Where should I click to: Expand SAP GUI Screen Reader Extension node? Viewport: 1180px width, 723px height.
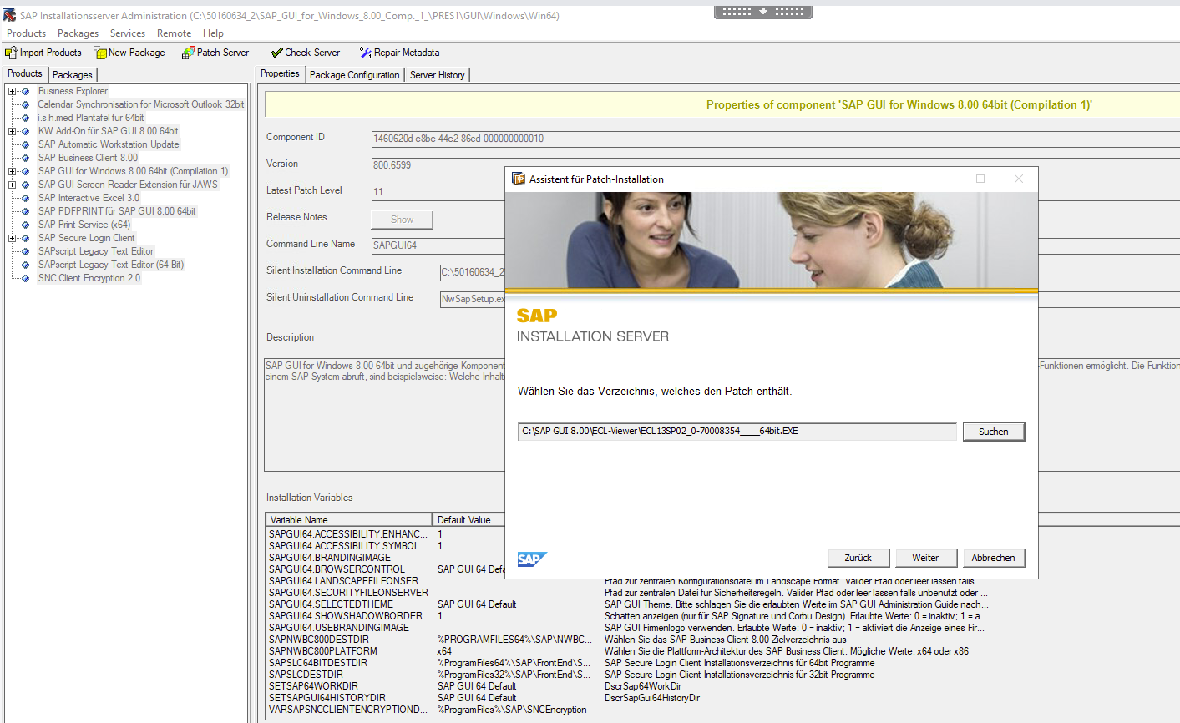13,185
